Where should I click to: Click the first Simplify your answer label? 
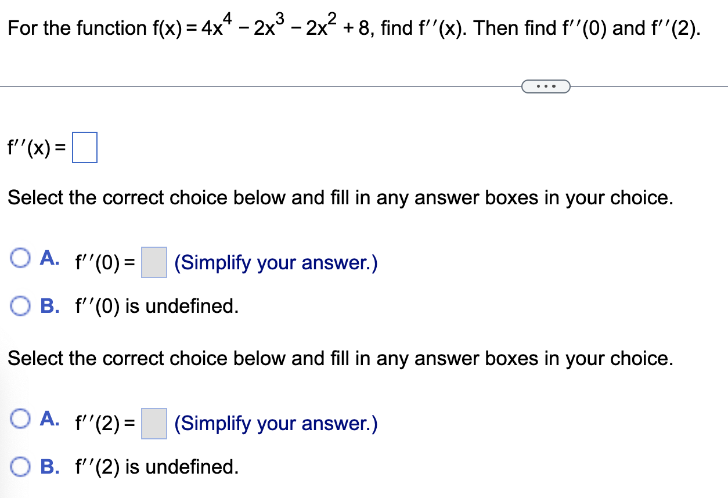pos(275,262)
